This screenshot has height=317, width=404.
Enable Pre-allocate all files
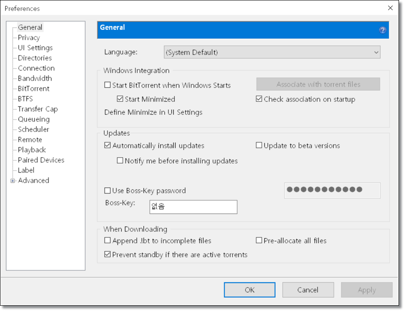[x=259, y=240]
